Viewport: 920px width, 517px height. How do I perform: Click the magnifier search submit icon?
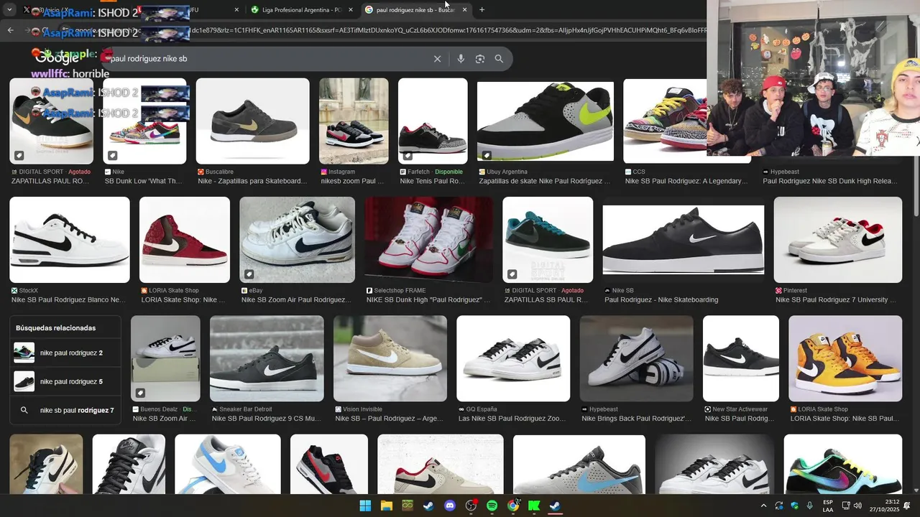(499, 59)
